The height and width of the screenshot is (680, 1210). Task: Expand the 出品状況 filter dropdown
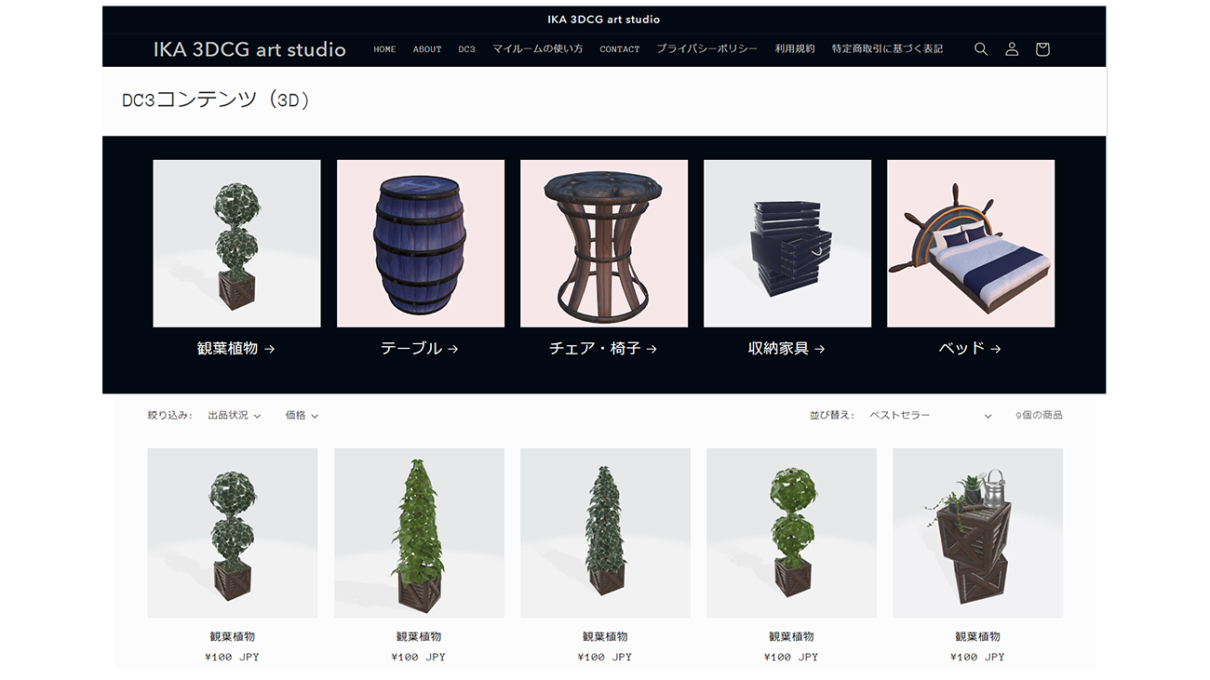[x=235, y=416]
